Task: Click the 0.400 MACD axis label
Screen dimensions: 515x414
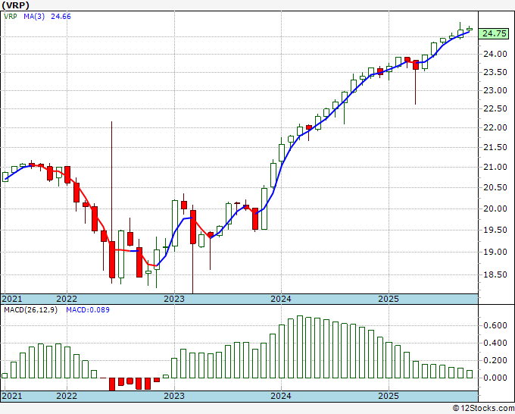Action: pyautogui.click(x=495, y=343)
